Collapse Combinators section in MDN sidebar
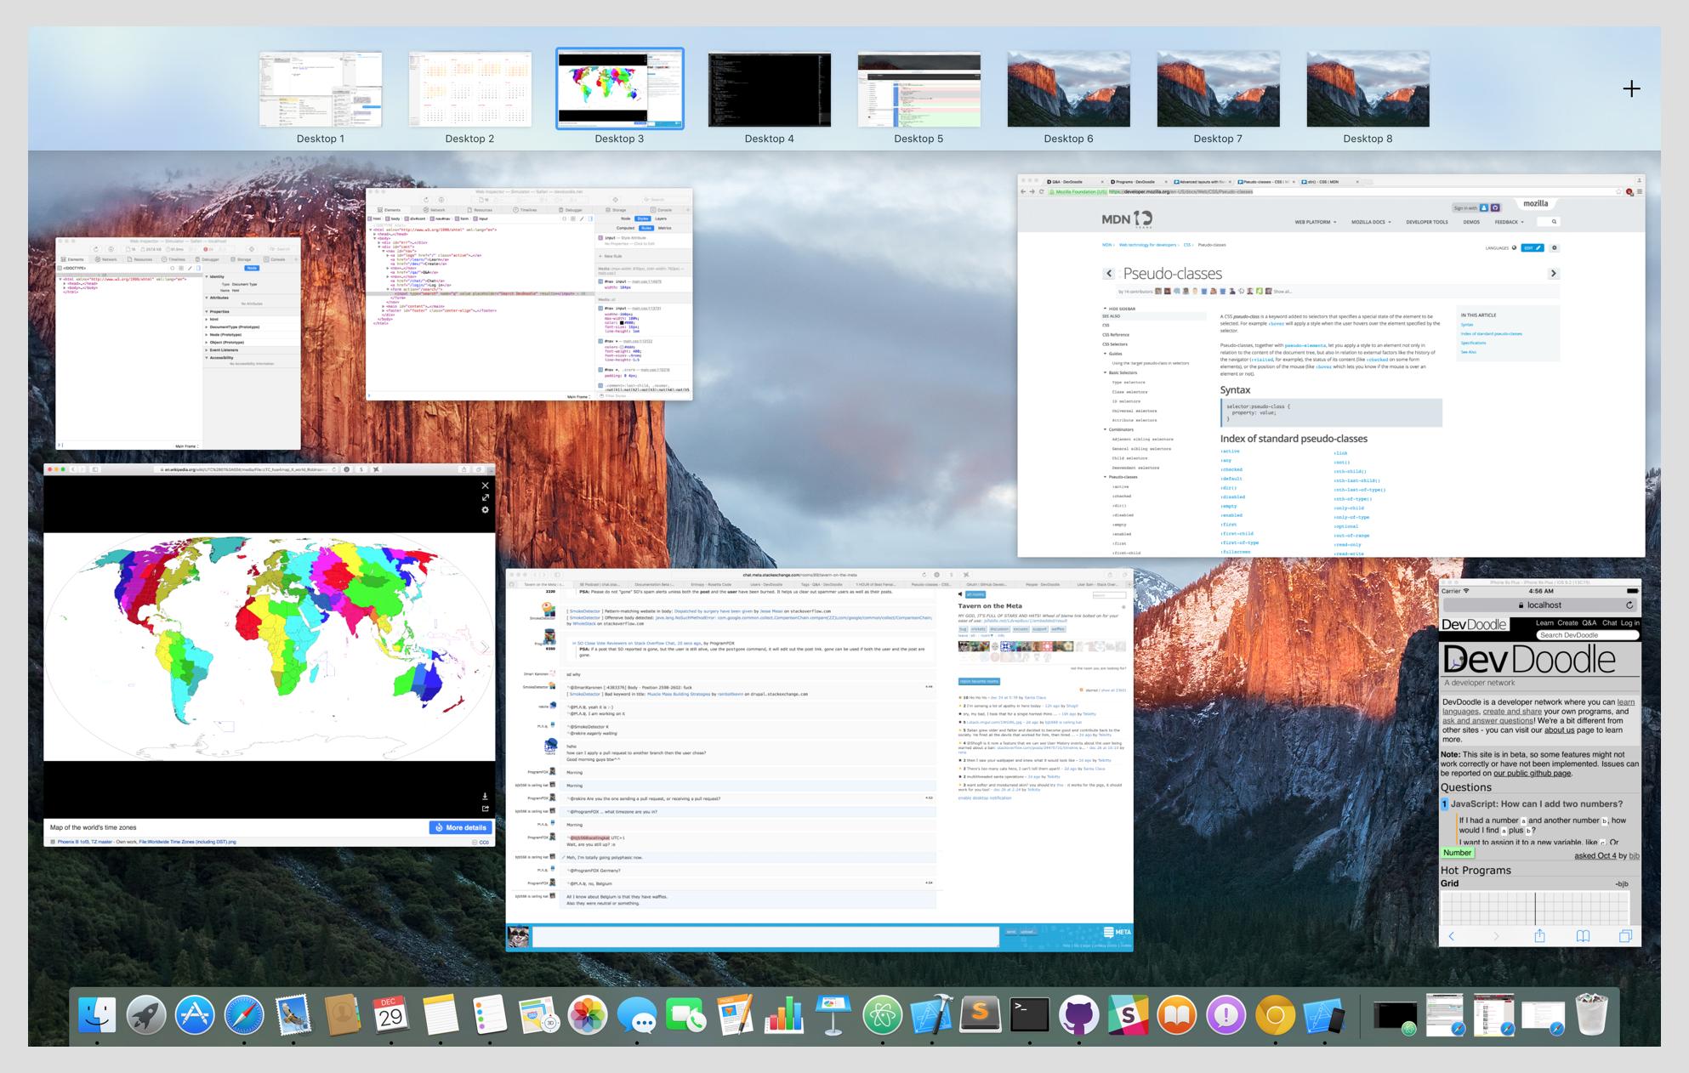This screenshot has height=1073, width=1689. [x=1119, y=429]
